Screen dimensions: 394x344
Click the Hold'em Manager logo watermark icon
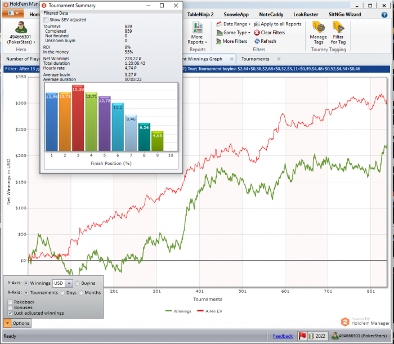tap(345, 322)
